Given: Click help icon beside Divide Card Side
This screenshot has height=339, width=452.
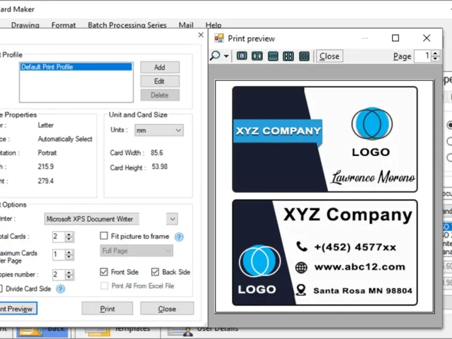Looking at the screenshot, I should click(x=60, y=289).
